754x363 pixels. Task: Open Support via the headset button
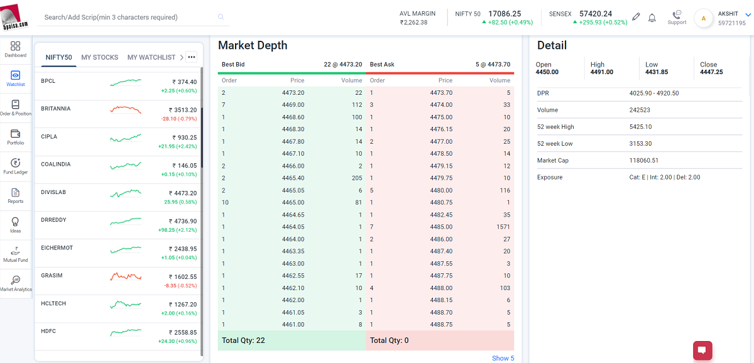[677, 17]
